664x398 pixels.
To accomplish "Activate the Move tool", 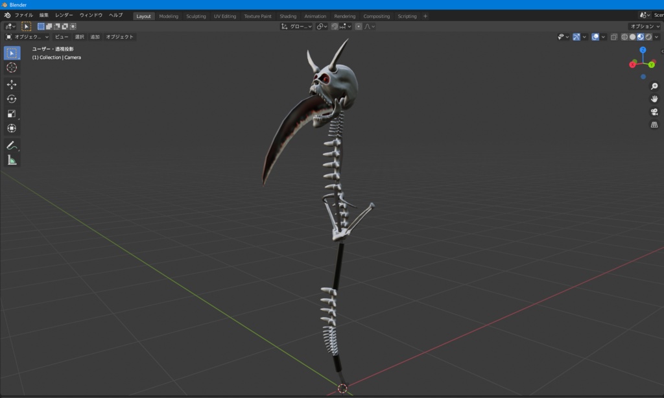I will point(12,84).
